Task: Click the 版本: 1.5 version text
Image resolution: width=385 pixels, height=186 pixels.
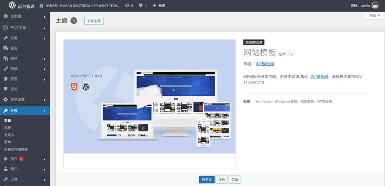Action: pyautogui.click(x=286, y=54)
